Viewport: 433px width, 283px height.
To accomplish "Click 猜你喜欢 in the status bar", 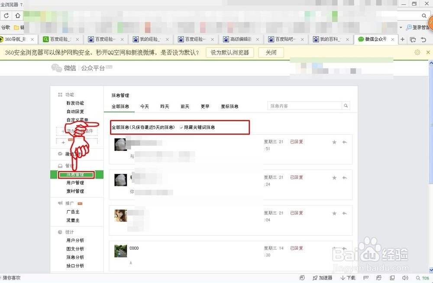I will 12,278.
